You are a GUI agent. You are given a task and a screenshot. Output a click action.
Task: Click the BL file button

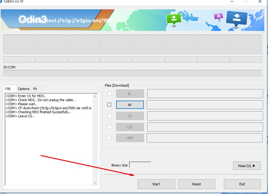130,94
